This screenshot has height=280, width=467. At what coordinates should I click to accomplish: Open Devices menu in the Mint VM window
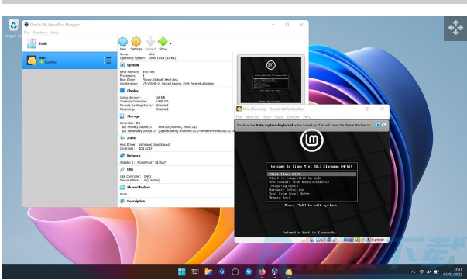(293, 116)
